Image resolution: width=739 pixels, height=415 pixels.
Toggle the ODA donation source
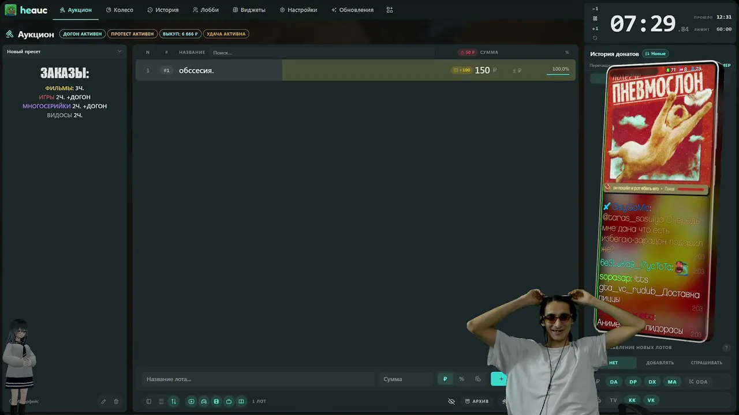(698, 382)
